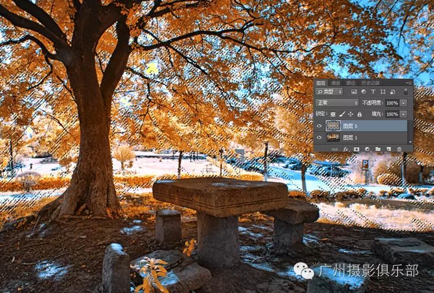Create a new layer icon

389,149
